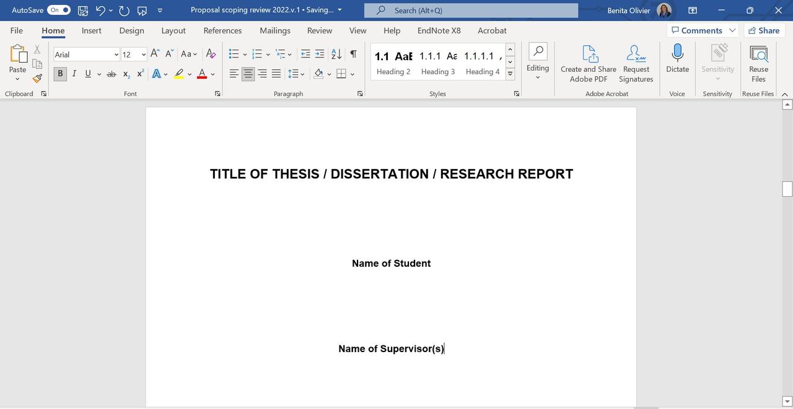Image resolution: width=793 pixels, height=409 pixels.
Task: Show paragraph formatting marks
Action: (353, 54)
